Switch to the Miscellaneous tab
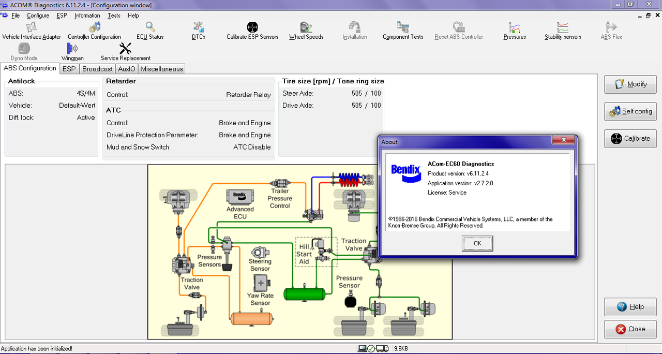 coord(162,69)
